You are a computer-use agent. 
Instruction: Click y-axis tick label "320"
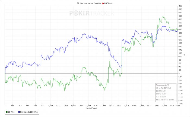[x=180, y=19]
